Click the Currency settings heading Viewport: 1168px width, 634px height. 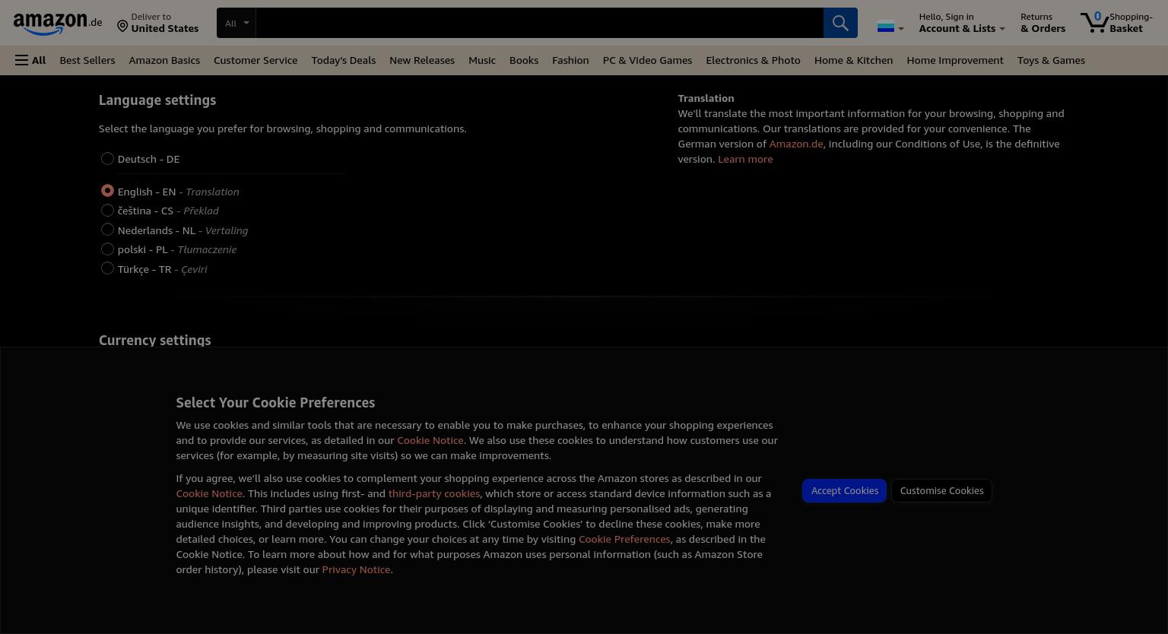coord(154,340)
